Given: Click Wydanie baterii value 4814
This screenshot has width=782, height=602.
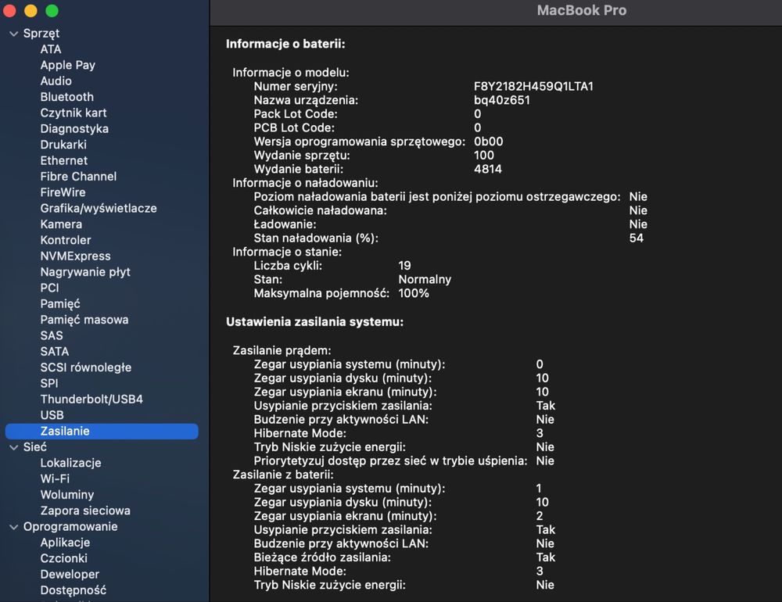Looking at the screenshot, I should point(488,169).
